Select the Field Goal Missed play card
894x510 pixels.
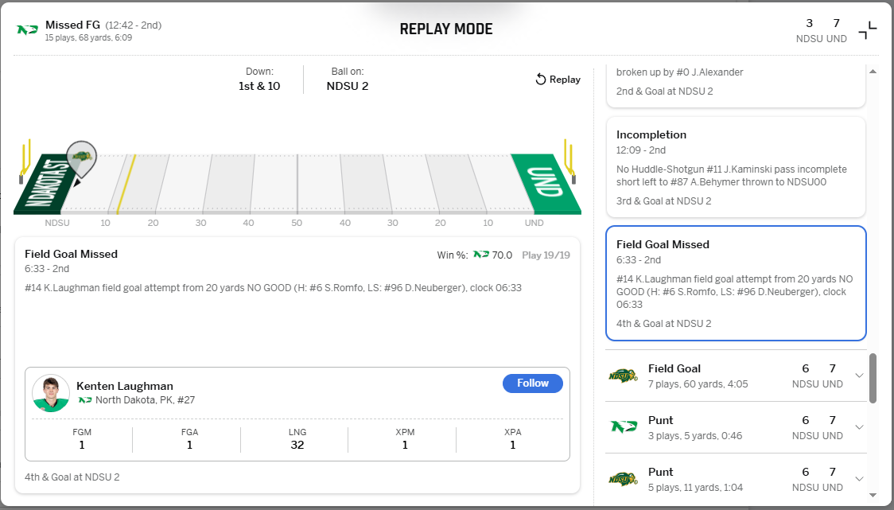[x=735, y=283]
